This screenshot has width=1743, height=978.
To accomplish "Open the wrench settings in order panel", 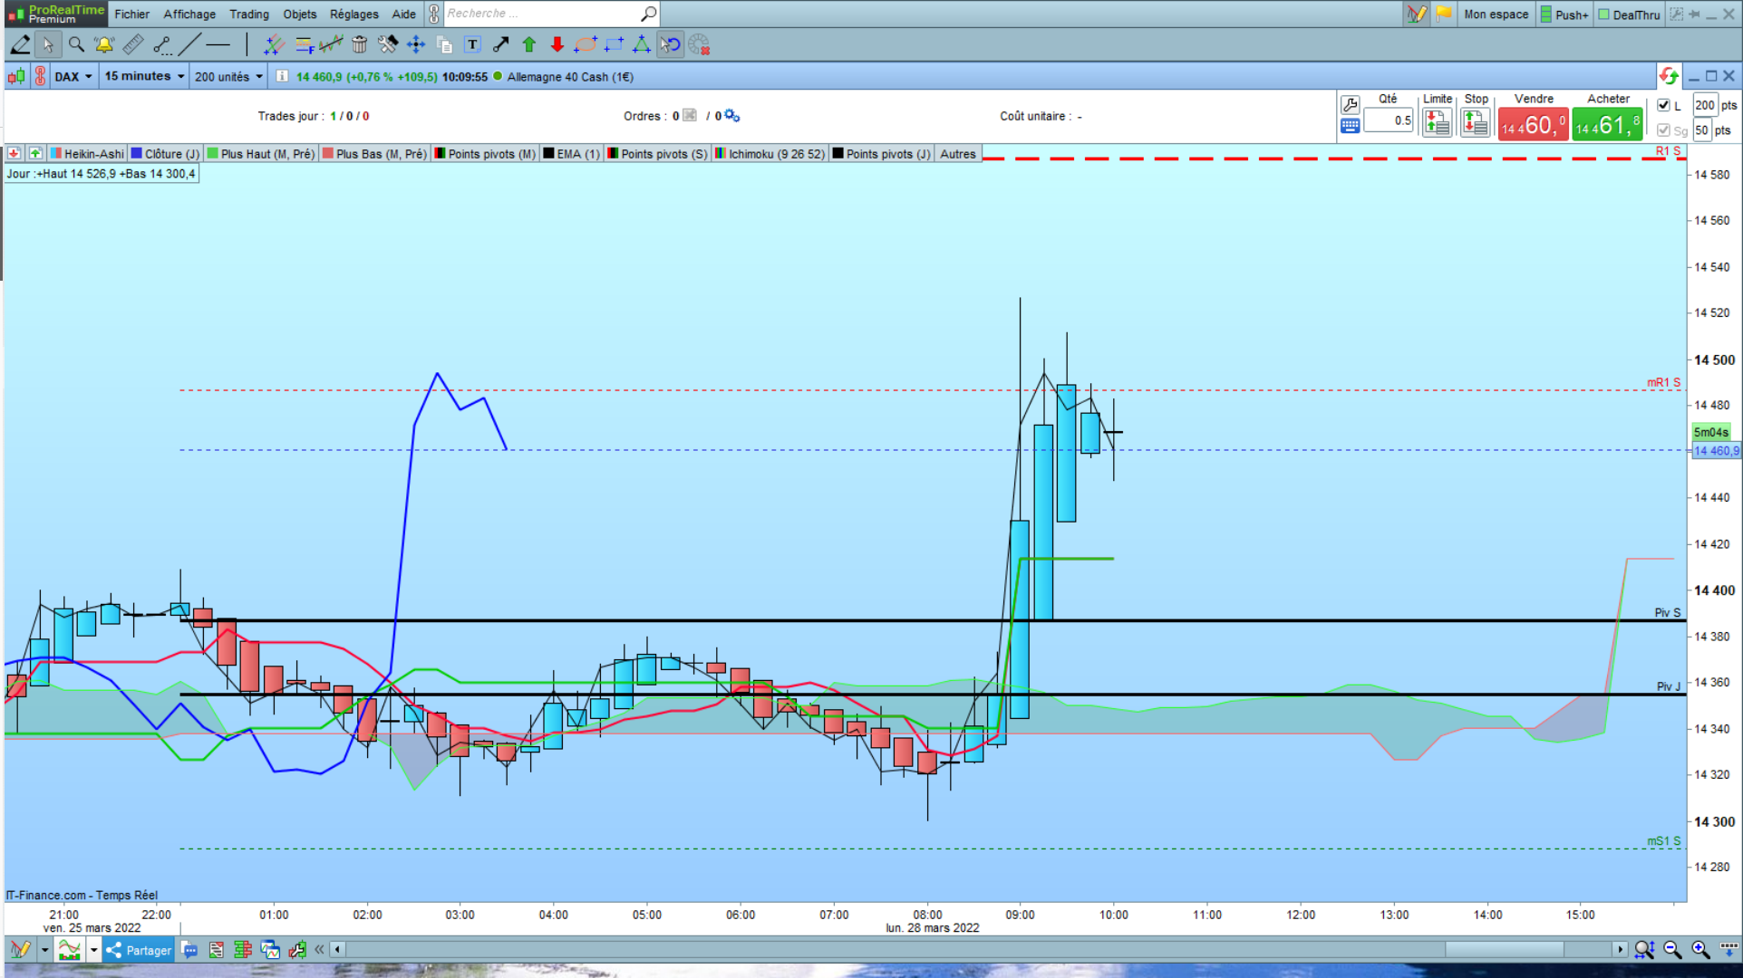I will coord(1350,104).
